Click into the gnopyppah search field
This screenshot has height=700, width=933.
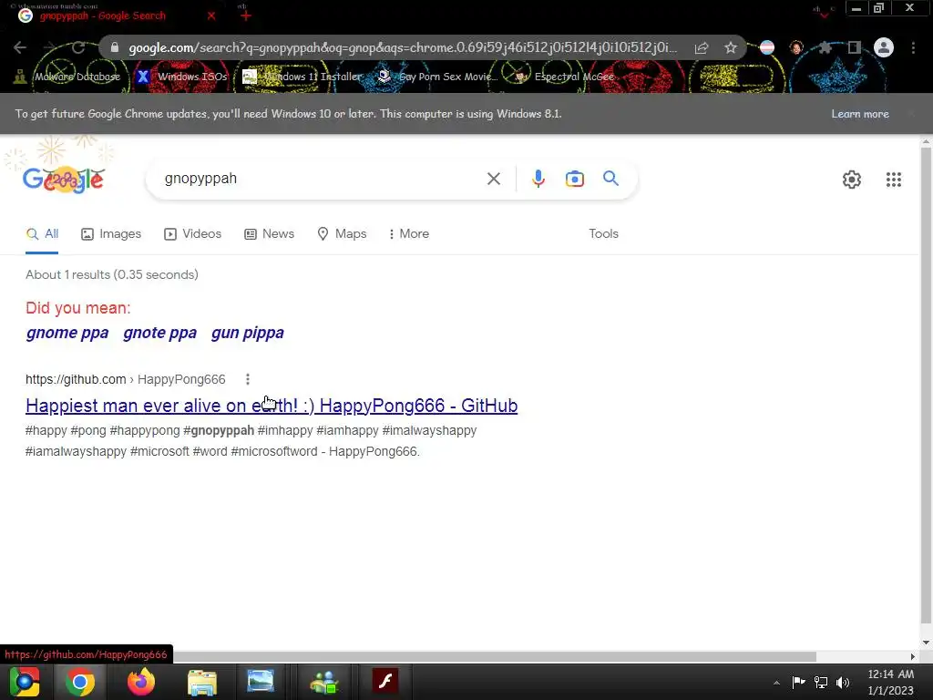click(322, 179)
